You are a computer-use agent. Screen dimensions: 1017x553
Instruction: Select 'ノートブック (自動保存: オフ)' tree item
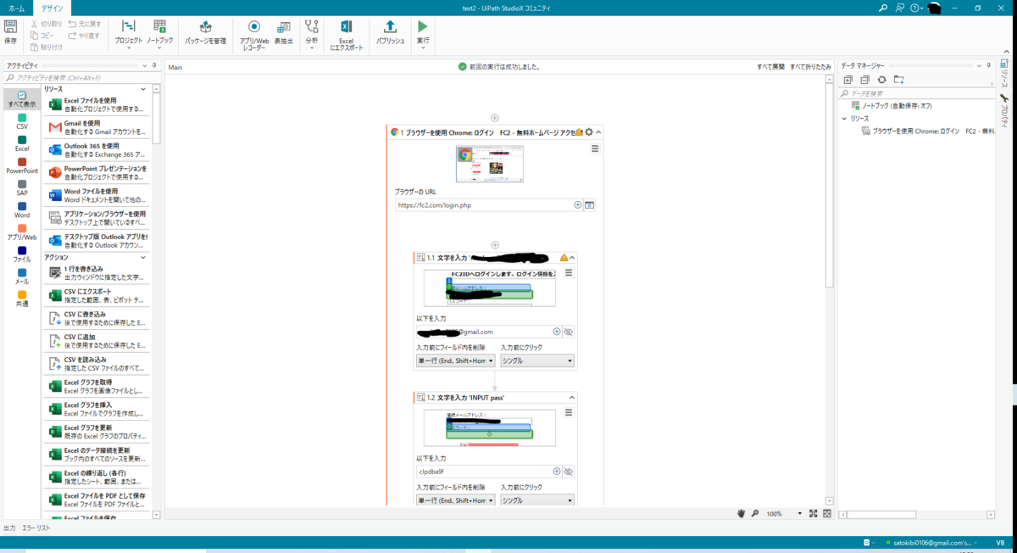pos(892,105)
